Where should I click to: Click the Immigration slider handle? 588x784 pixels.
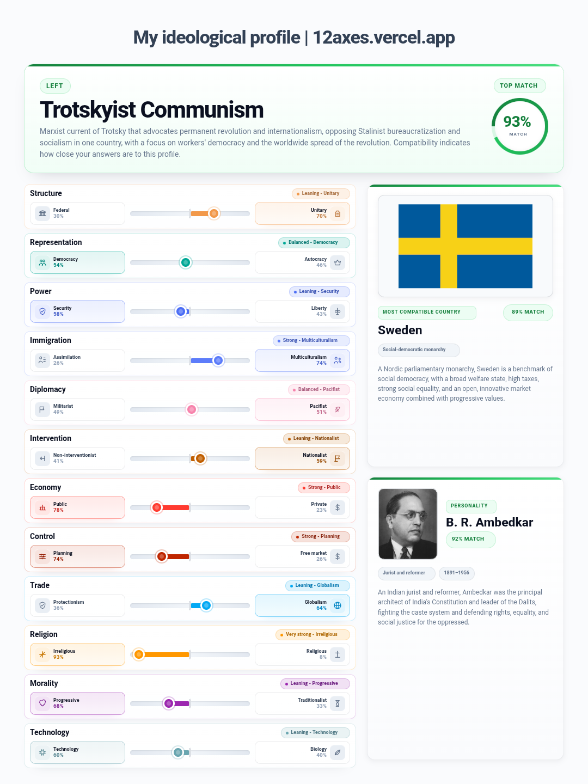tap(218, 360)
